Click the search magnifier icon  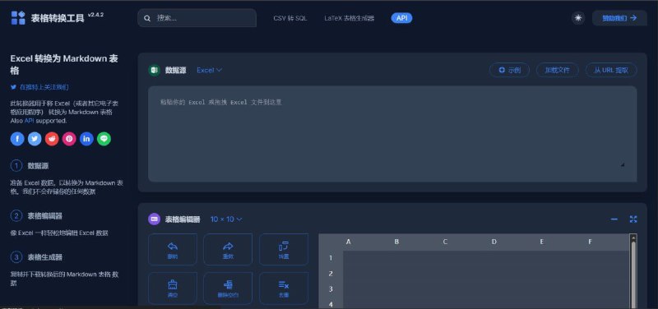tap(147, 18)
